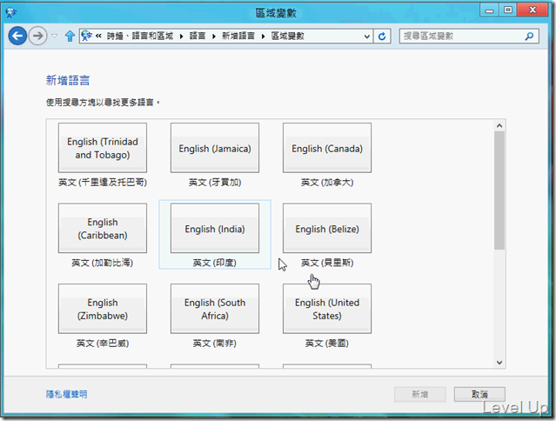
Task: Click the scroll down arrow of language list
Action: point(499,362)
